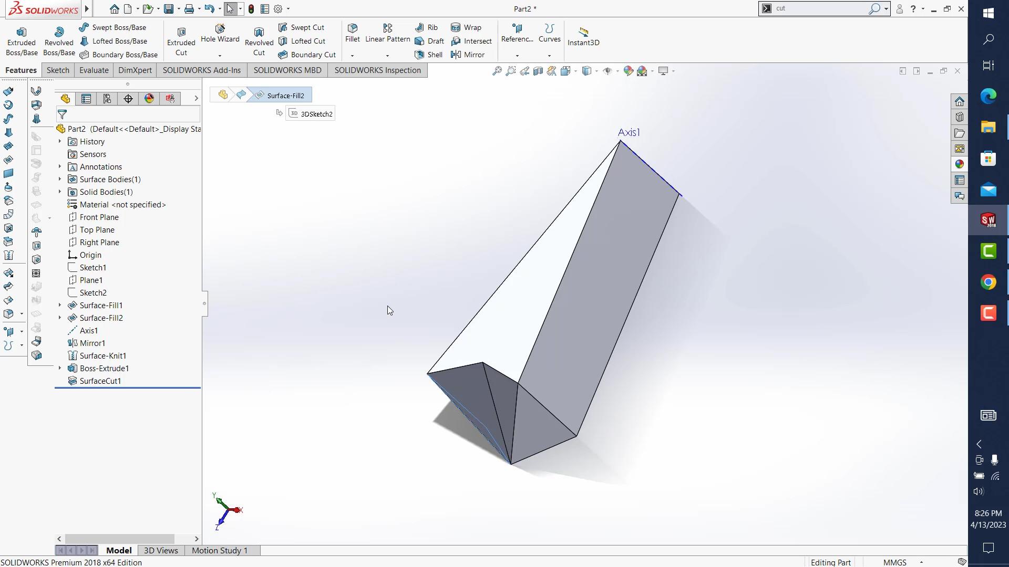Select the Extruded Boss/Base tool

22,41
